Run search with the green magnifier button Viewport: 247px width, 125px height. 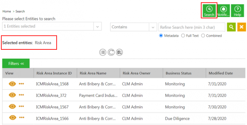click(x=231, y=27)
